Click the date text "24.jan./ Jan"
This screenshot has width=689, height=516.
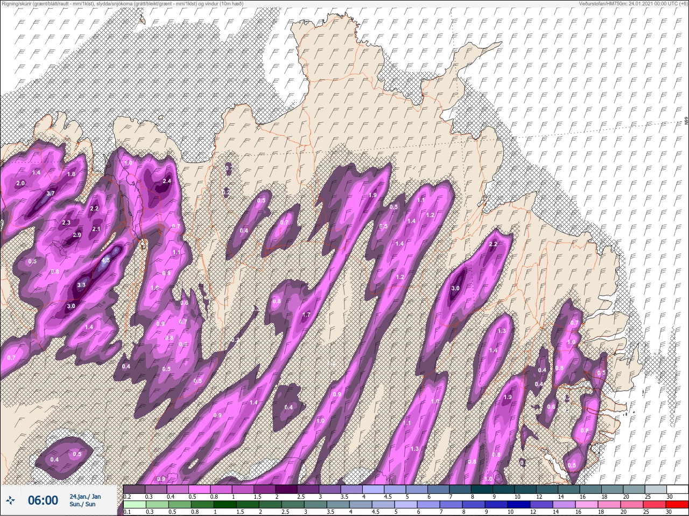point(85,496)
